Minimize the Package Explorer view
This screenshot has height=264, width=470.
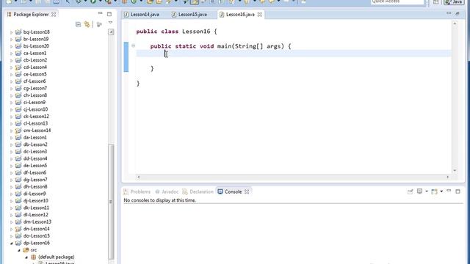[100, 13]
